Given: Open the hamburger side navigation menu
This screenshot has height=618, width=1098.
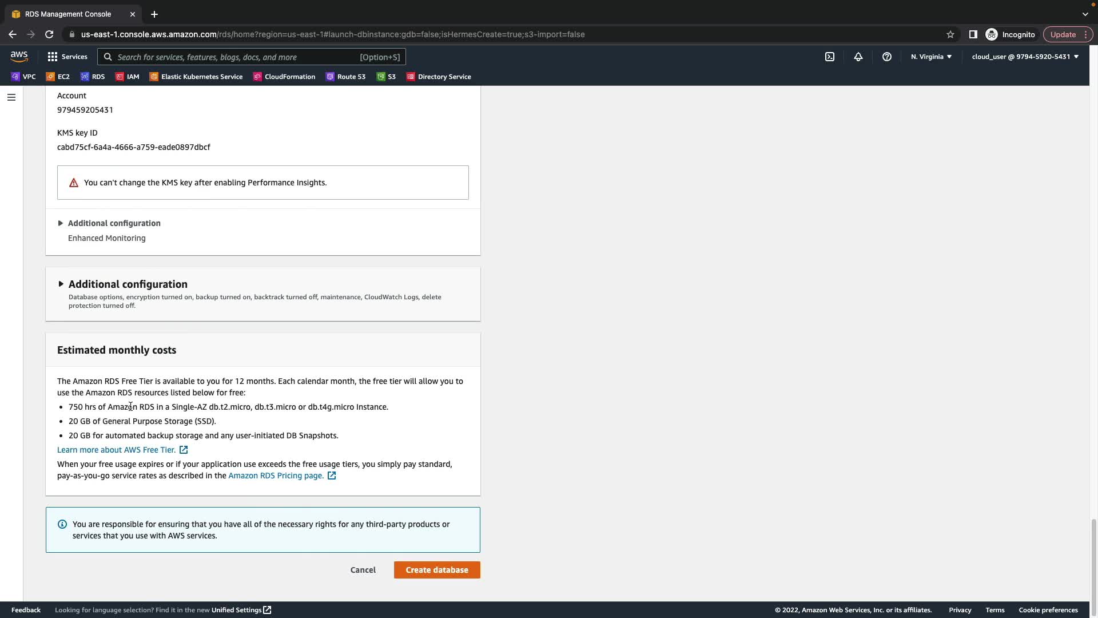Looking at the screenshot, I should (x=11, y=97).
